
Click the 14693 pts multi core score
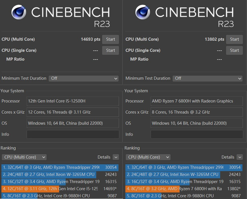point(91,39)
